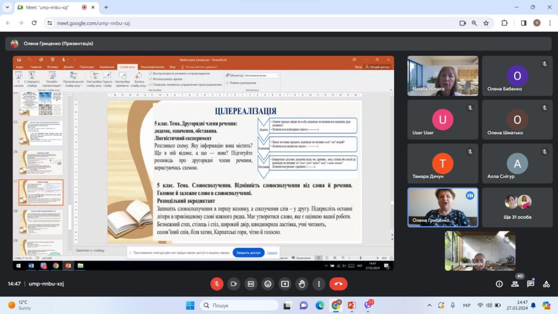The image size is (558, 314).
Task: Open the 'Вставка' ribbon tab
Action: [x=52, y=67]
